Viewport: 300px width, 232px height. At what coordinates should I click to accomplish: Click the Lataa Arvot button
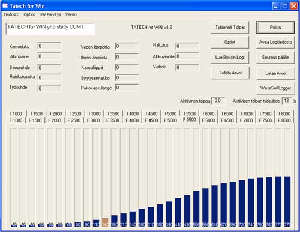(x=275, y=73)
